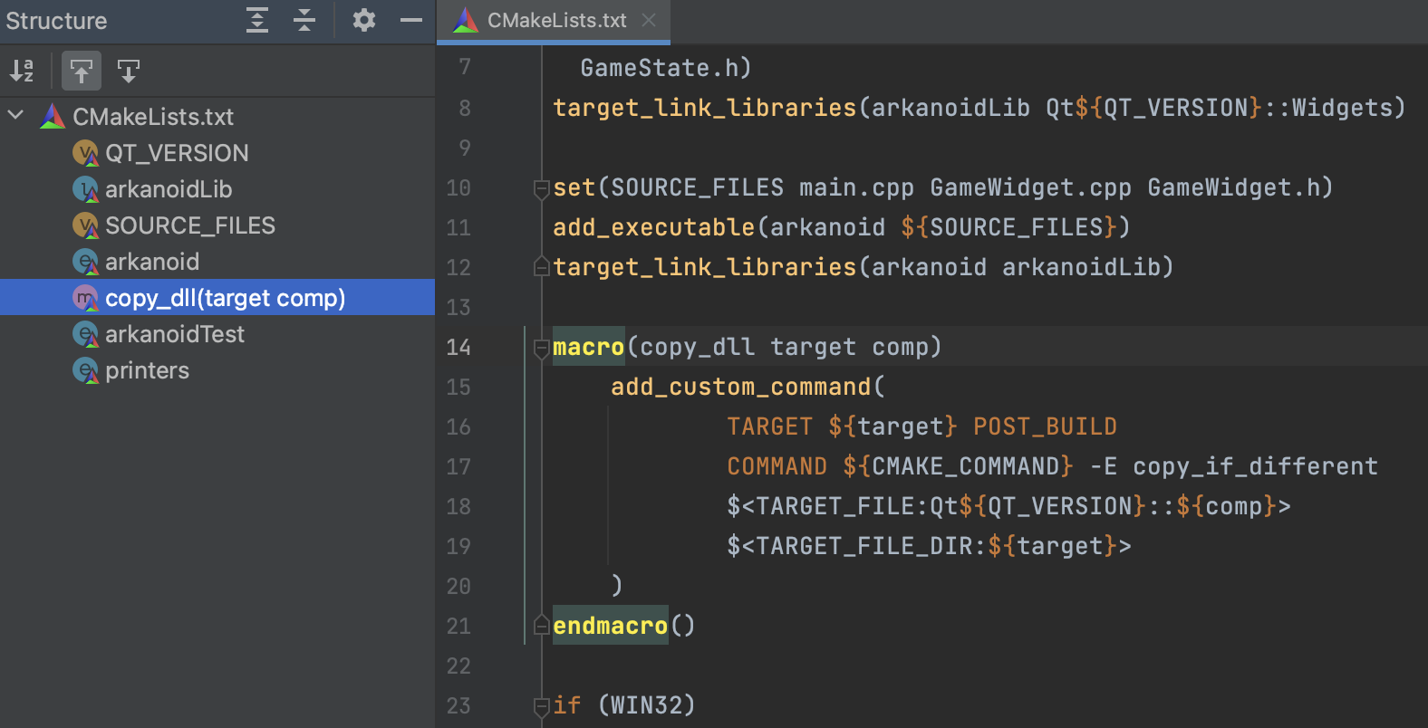Viewport: 1428px width, 728px height.
Task: Click the arkanoidTest executable icon
Action: (85, 334)
